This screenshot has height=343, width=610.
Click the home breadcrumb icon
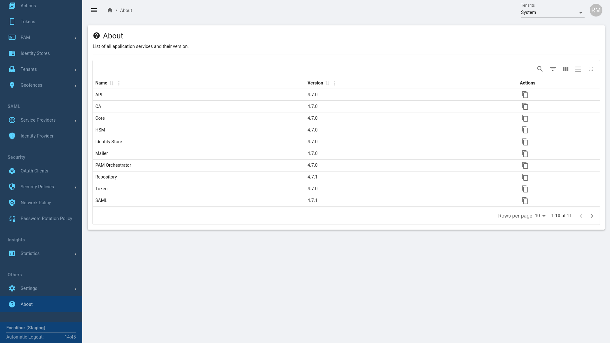110,10
